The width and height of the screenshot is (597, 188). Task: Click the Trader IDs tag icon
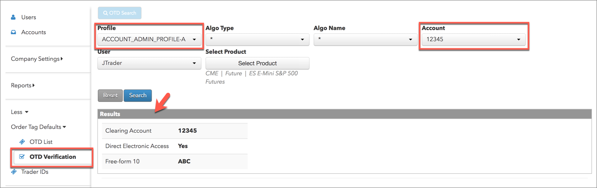coord(13,172)
